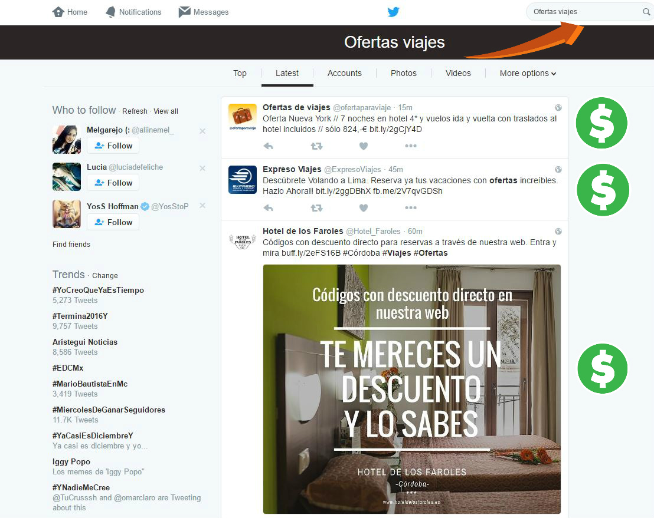The height and width of the screenshot is (518, 654).
Task: Open trend #YoCreoQueYaEsTiempo
Action: coord(98,290)
